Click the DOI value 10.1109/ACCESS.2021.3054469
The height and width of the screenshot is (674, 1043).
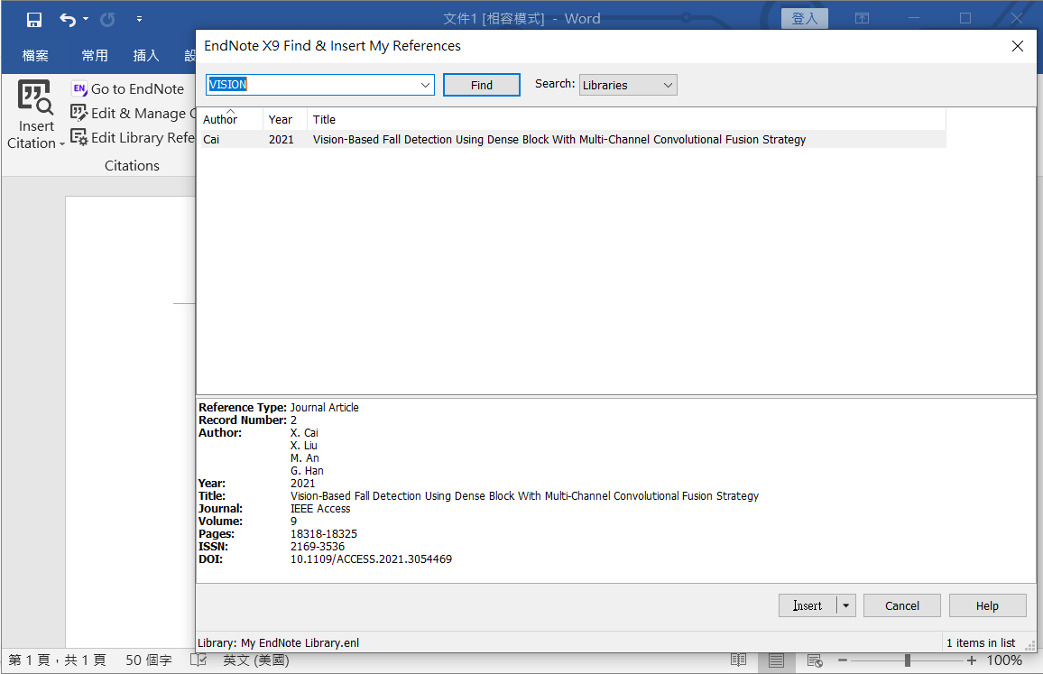371,559
